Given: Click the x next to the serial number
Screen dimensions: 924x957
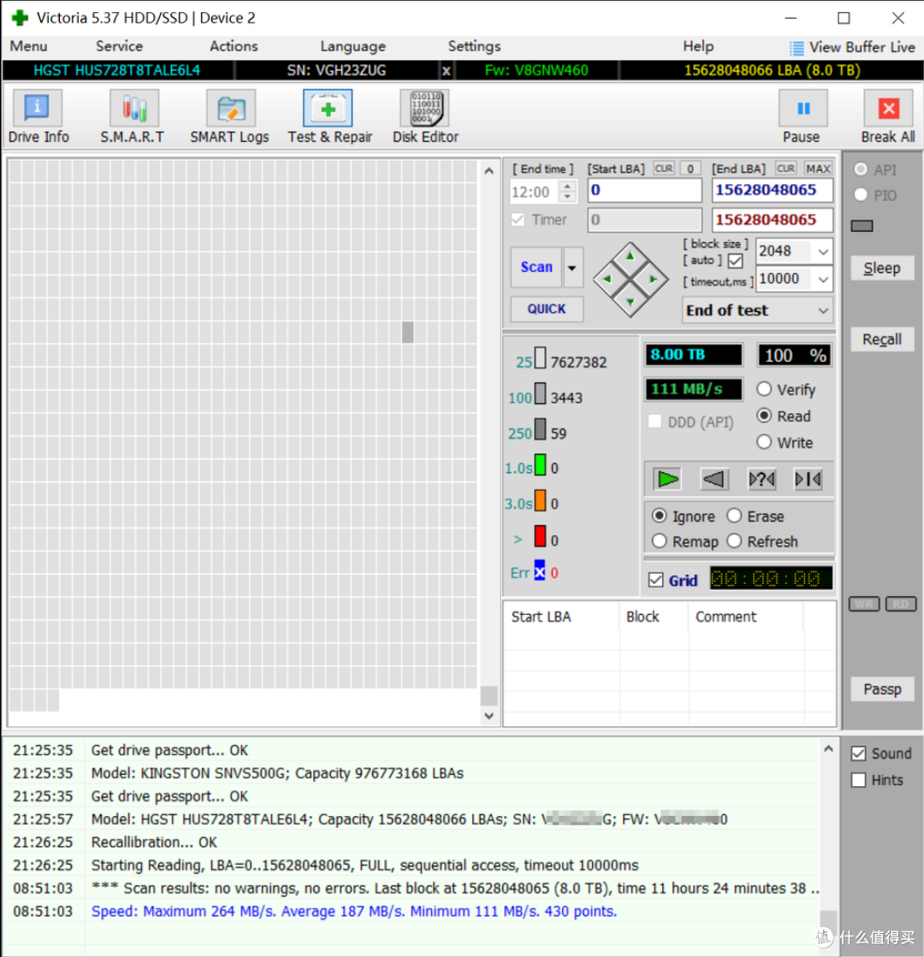Looking at the screenshot, I should coord(447,71).
